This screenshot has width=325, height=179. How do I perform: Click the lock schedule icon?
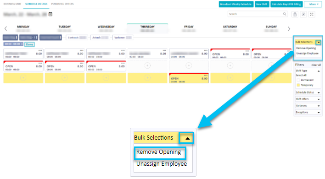point(295,14)
